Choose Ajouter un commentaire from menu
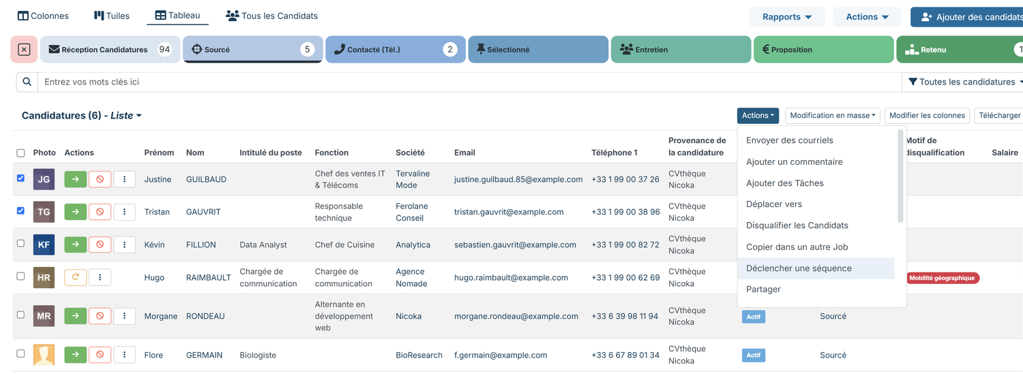The image size is (1023, 374). [x=816, y=162]
